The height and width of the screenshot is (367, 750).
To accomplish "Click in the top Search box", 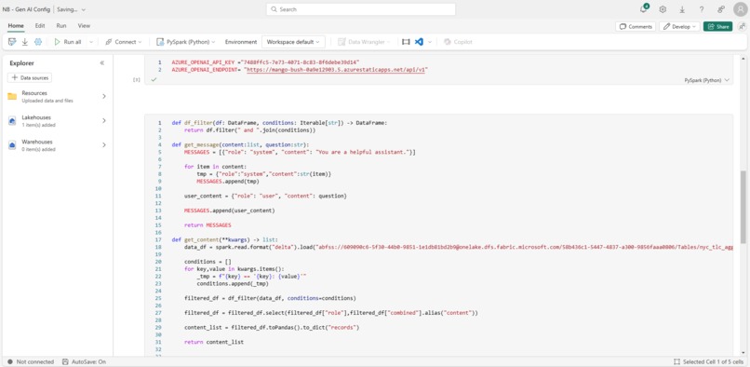I will pos(361,9).
